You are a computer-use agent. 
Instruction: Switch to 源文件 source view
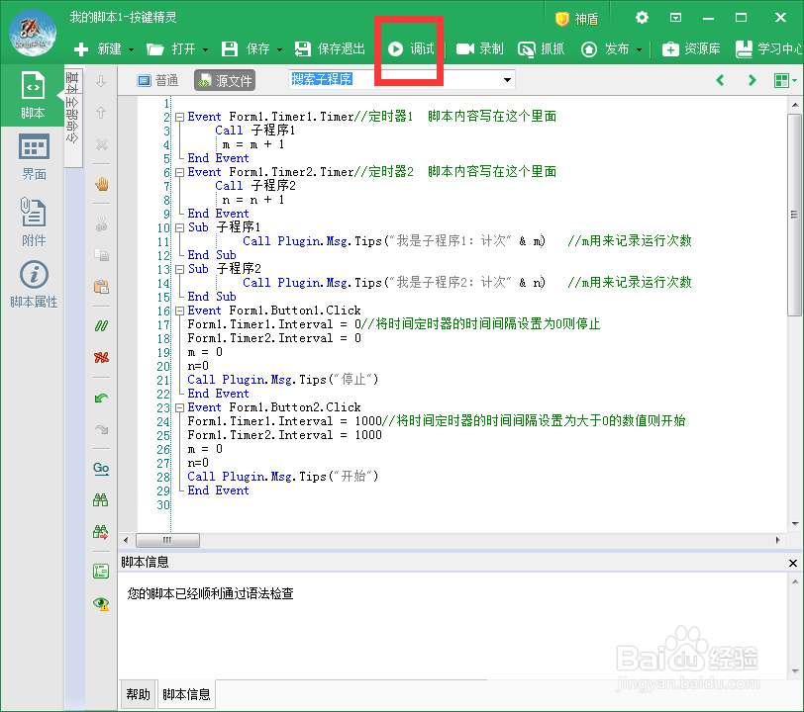pos(225,80)
